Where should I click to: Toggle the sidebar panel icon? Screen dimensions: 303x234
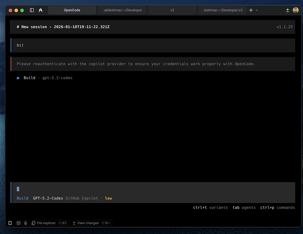(32, 10)
